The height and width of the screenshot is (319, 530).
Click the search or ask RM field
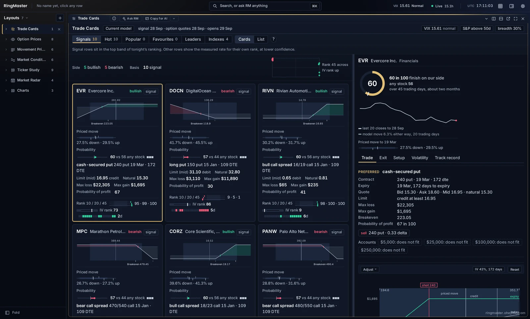(265, 6)
